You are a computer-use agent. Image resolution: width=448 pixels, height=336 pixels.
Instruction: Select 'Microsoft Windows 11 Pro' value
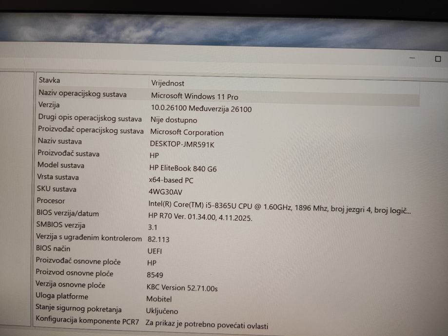(195, 96)
